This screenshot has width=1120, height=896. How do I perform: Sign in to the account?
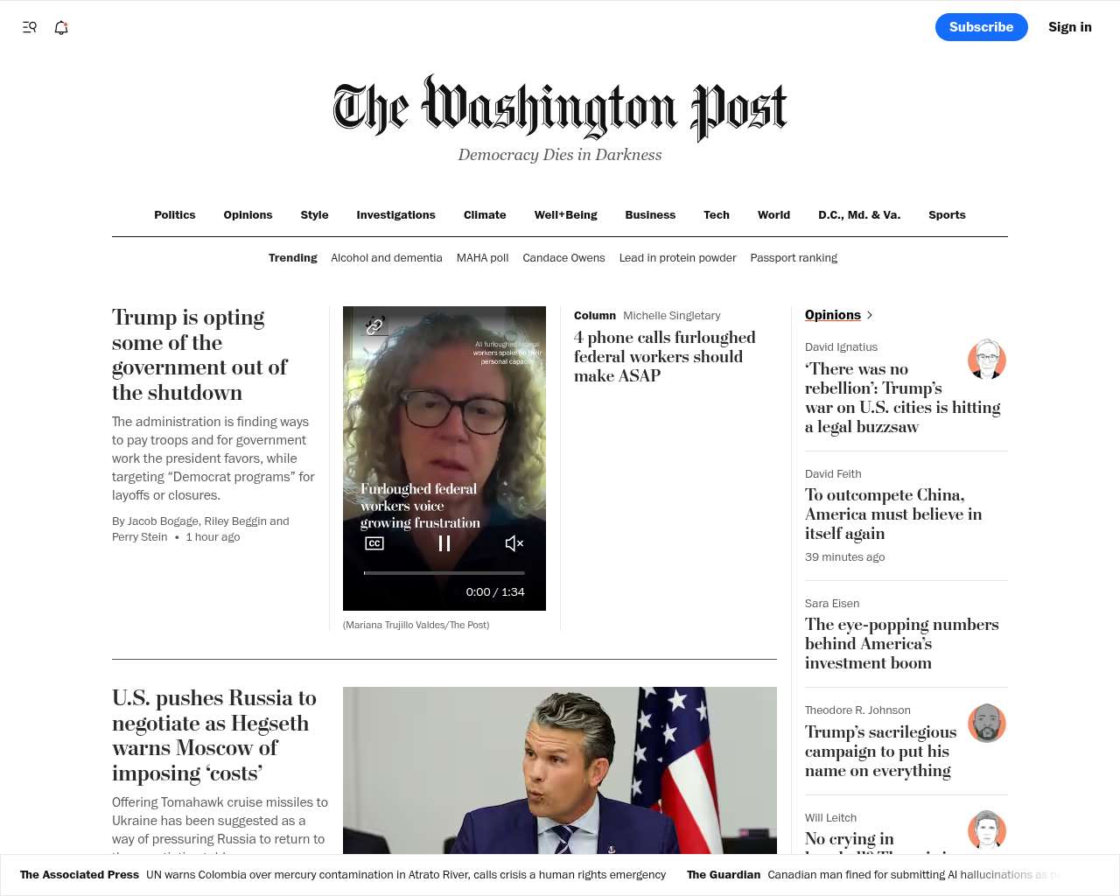(1070, 27)
